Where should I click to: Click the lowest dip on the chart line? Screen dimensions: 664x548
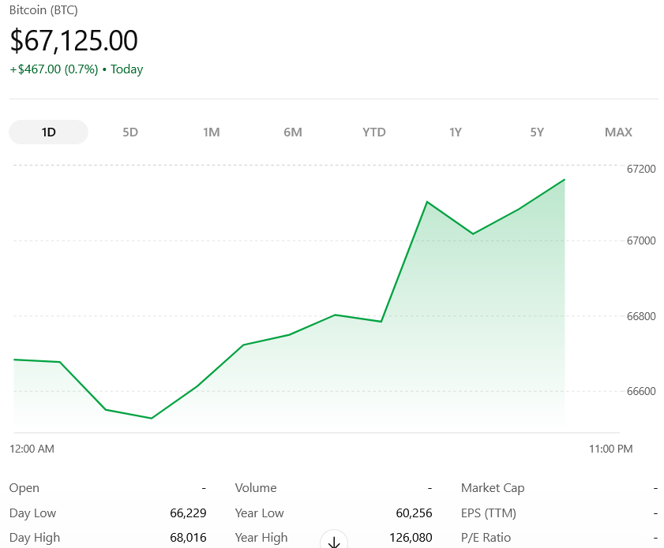point(151,418)
